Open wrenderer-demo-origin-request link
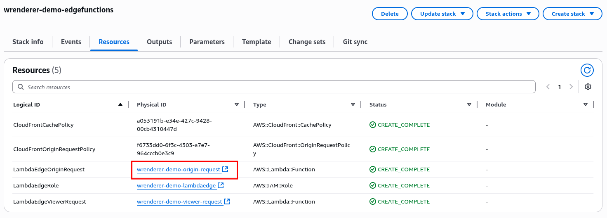This screenshot has height=218, width=607. click(179, 169)
